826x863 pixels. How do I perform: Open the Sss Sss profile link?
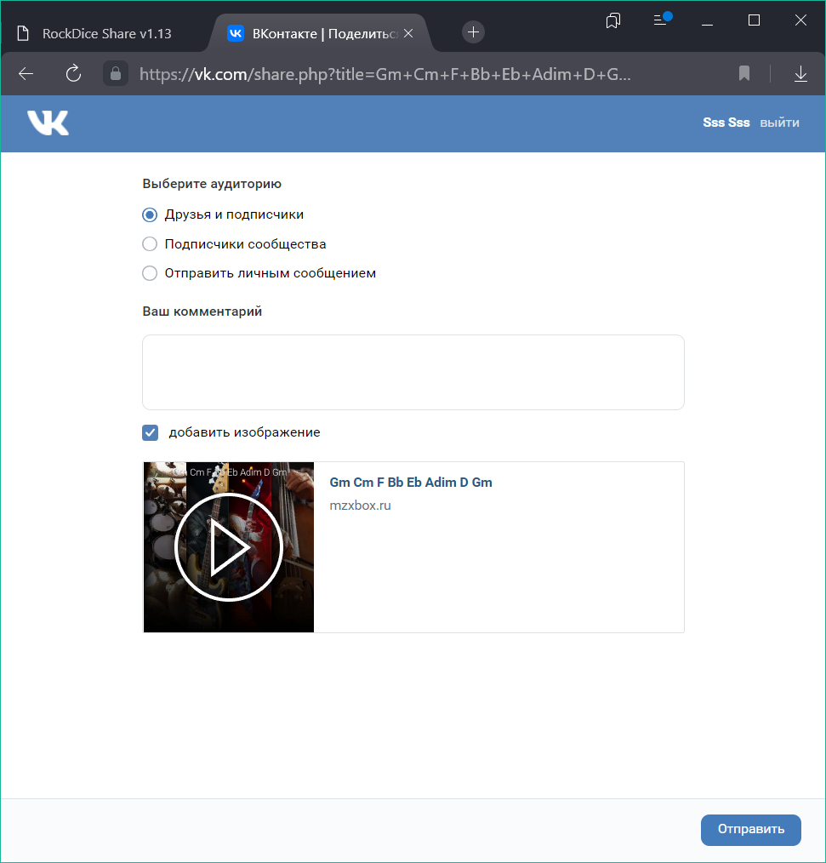pos(726,123)
